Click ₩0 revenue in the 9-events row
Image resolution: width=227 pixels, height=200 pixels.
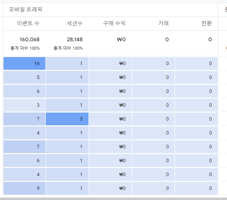(110, 188)
